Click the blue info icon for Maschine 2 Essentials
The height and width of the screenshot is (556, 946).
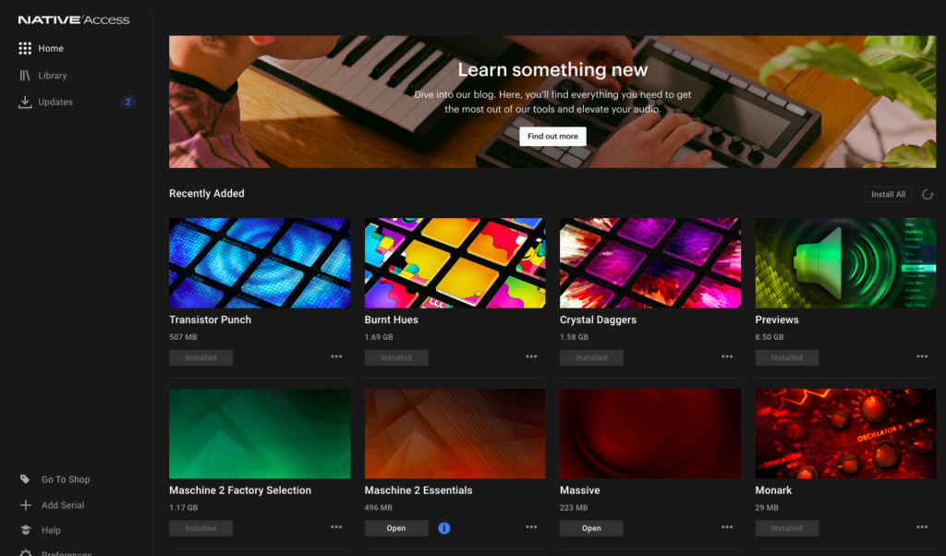coord(444,528)
